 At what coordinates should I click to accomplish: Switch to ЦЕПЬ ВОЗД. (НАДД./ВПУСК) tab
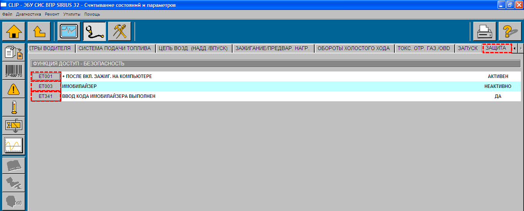click(x=194, y=49)
